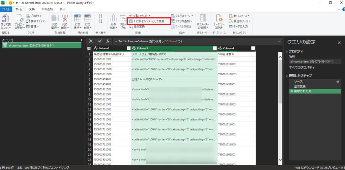Open the データ型: テキスト dropdown

(x=140, y=16)
